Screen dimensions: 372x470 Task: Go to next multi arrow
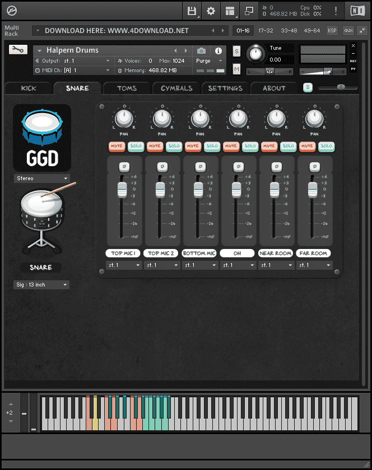pyautogui.click(x=223, y=31)
